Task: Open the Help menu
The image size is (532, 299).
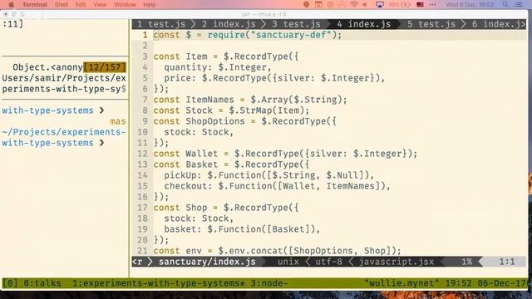Action: (150, 5)
